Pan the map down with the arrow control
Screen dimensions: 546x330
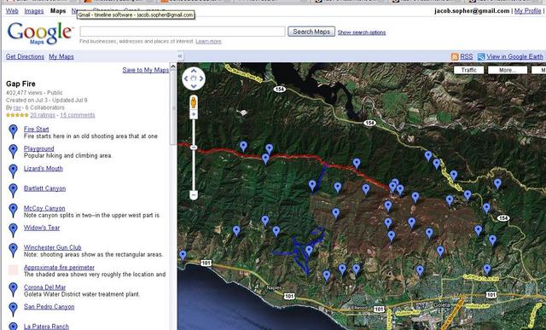point(194,86)
